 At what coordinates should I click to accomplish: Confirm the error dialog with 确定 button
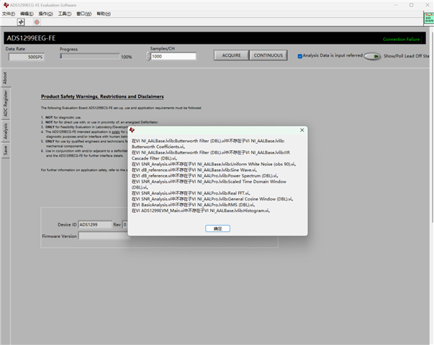(217, 229)
